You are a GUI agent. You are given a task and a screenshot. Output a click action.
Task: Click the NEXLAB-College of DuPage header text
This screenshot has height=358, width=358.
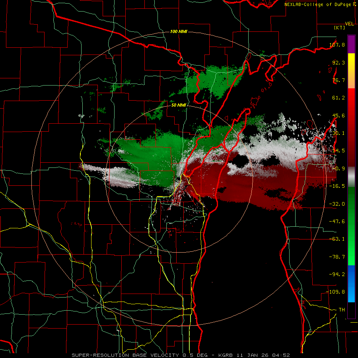(320, 4)
